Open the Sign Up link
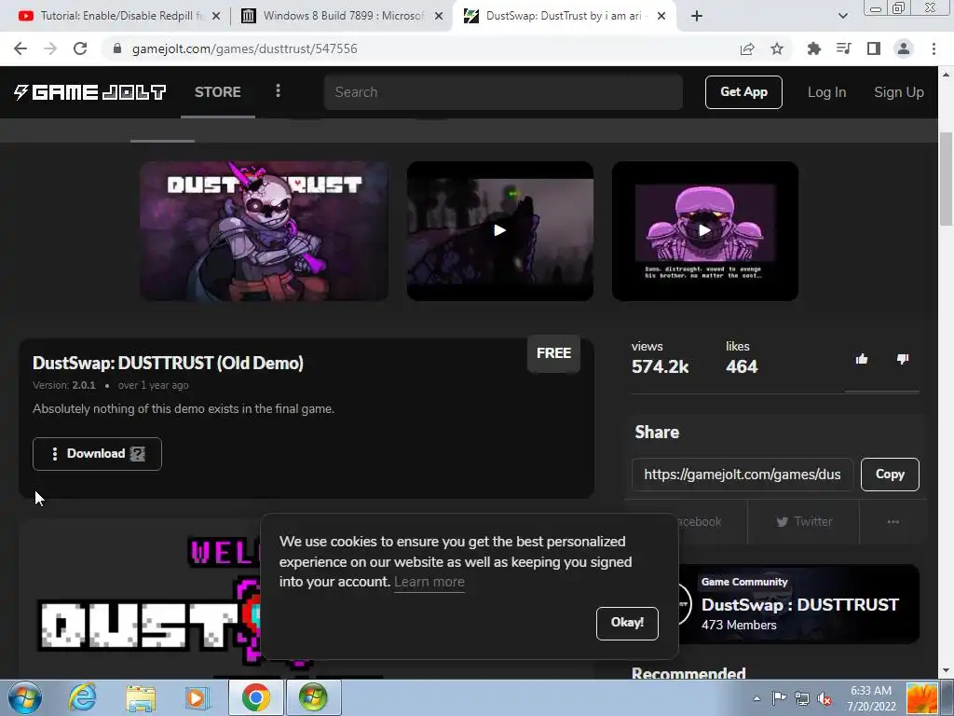The width and height of the screenshot is (954, 716). pyautogui.click(x=899, y=92)
